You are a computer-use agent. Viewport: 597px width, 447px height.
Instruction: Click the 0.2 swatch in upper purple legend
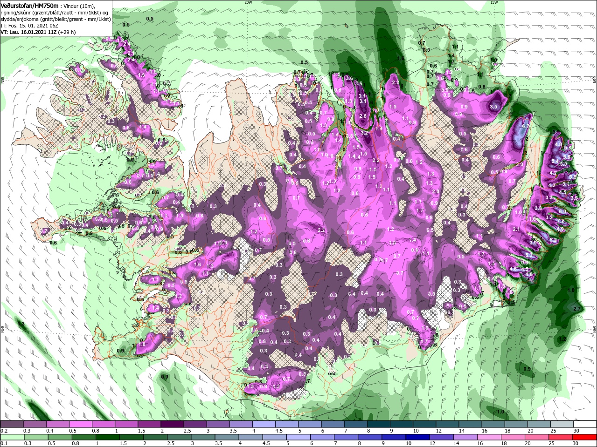12,424
